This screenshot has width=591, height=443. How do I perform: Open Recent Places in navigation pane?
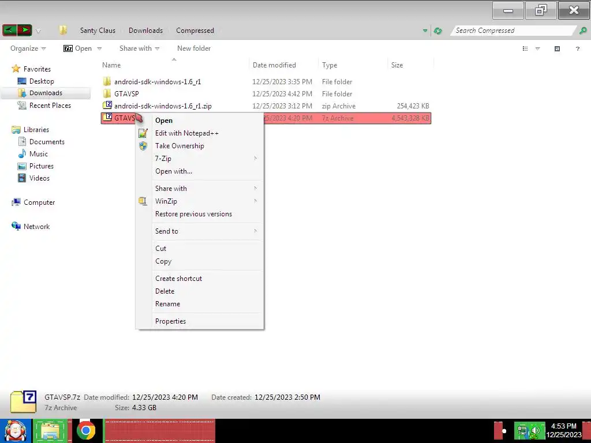pos(50,106)
